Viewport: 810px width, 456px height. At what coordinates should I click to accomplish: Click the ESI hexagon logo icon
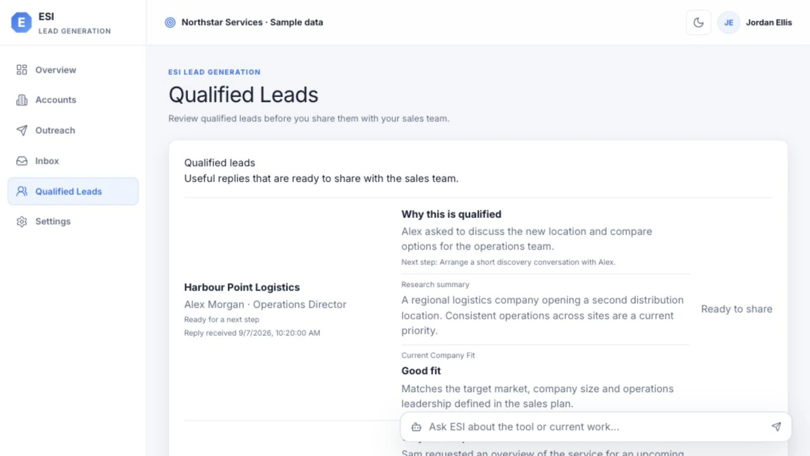click(x=22, y=23)
